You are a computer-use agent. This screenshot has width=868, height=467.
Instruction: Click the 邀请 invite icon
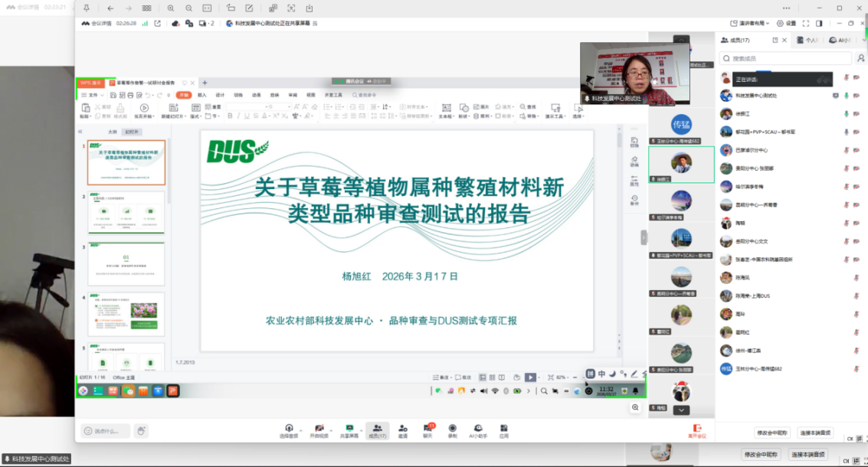(402, 429)
